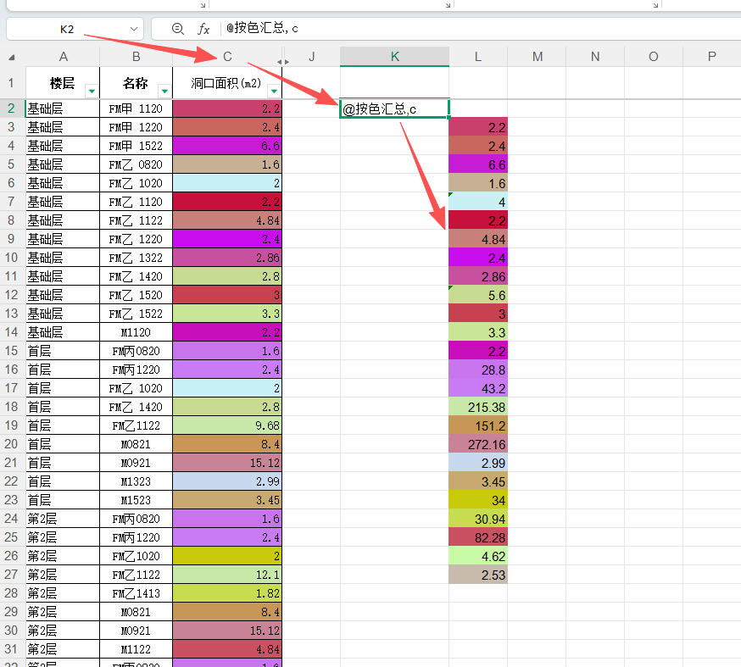Open the 名称 filter dropdown
Image resolution: width=741 pixels, height=667 pixels.
pyautogui.click(x=164, y=90)
